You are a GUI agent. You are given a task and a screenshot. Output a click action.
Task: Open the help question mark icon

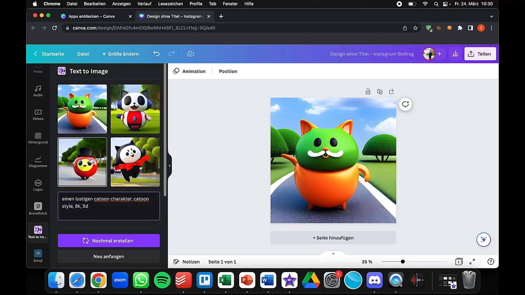(x=491, y=262)
